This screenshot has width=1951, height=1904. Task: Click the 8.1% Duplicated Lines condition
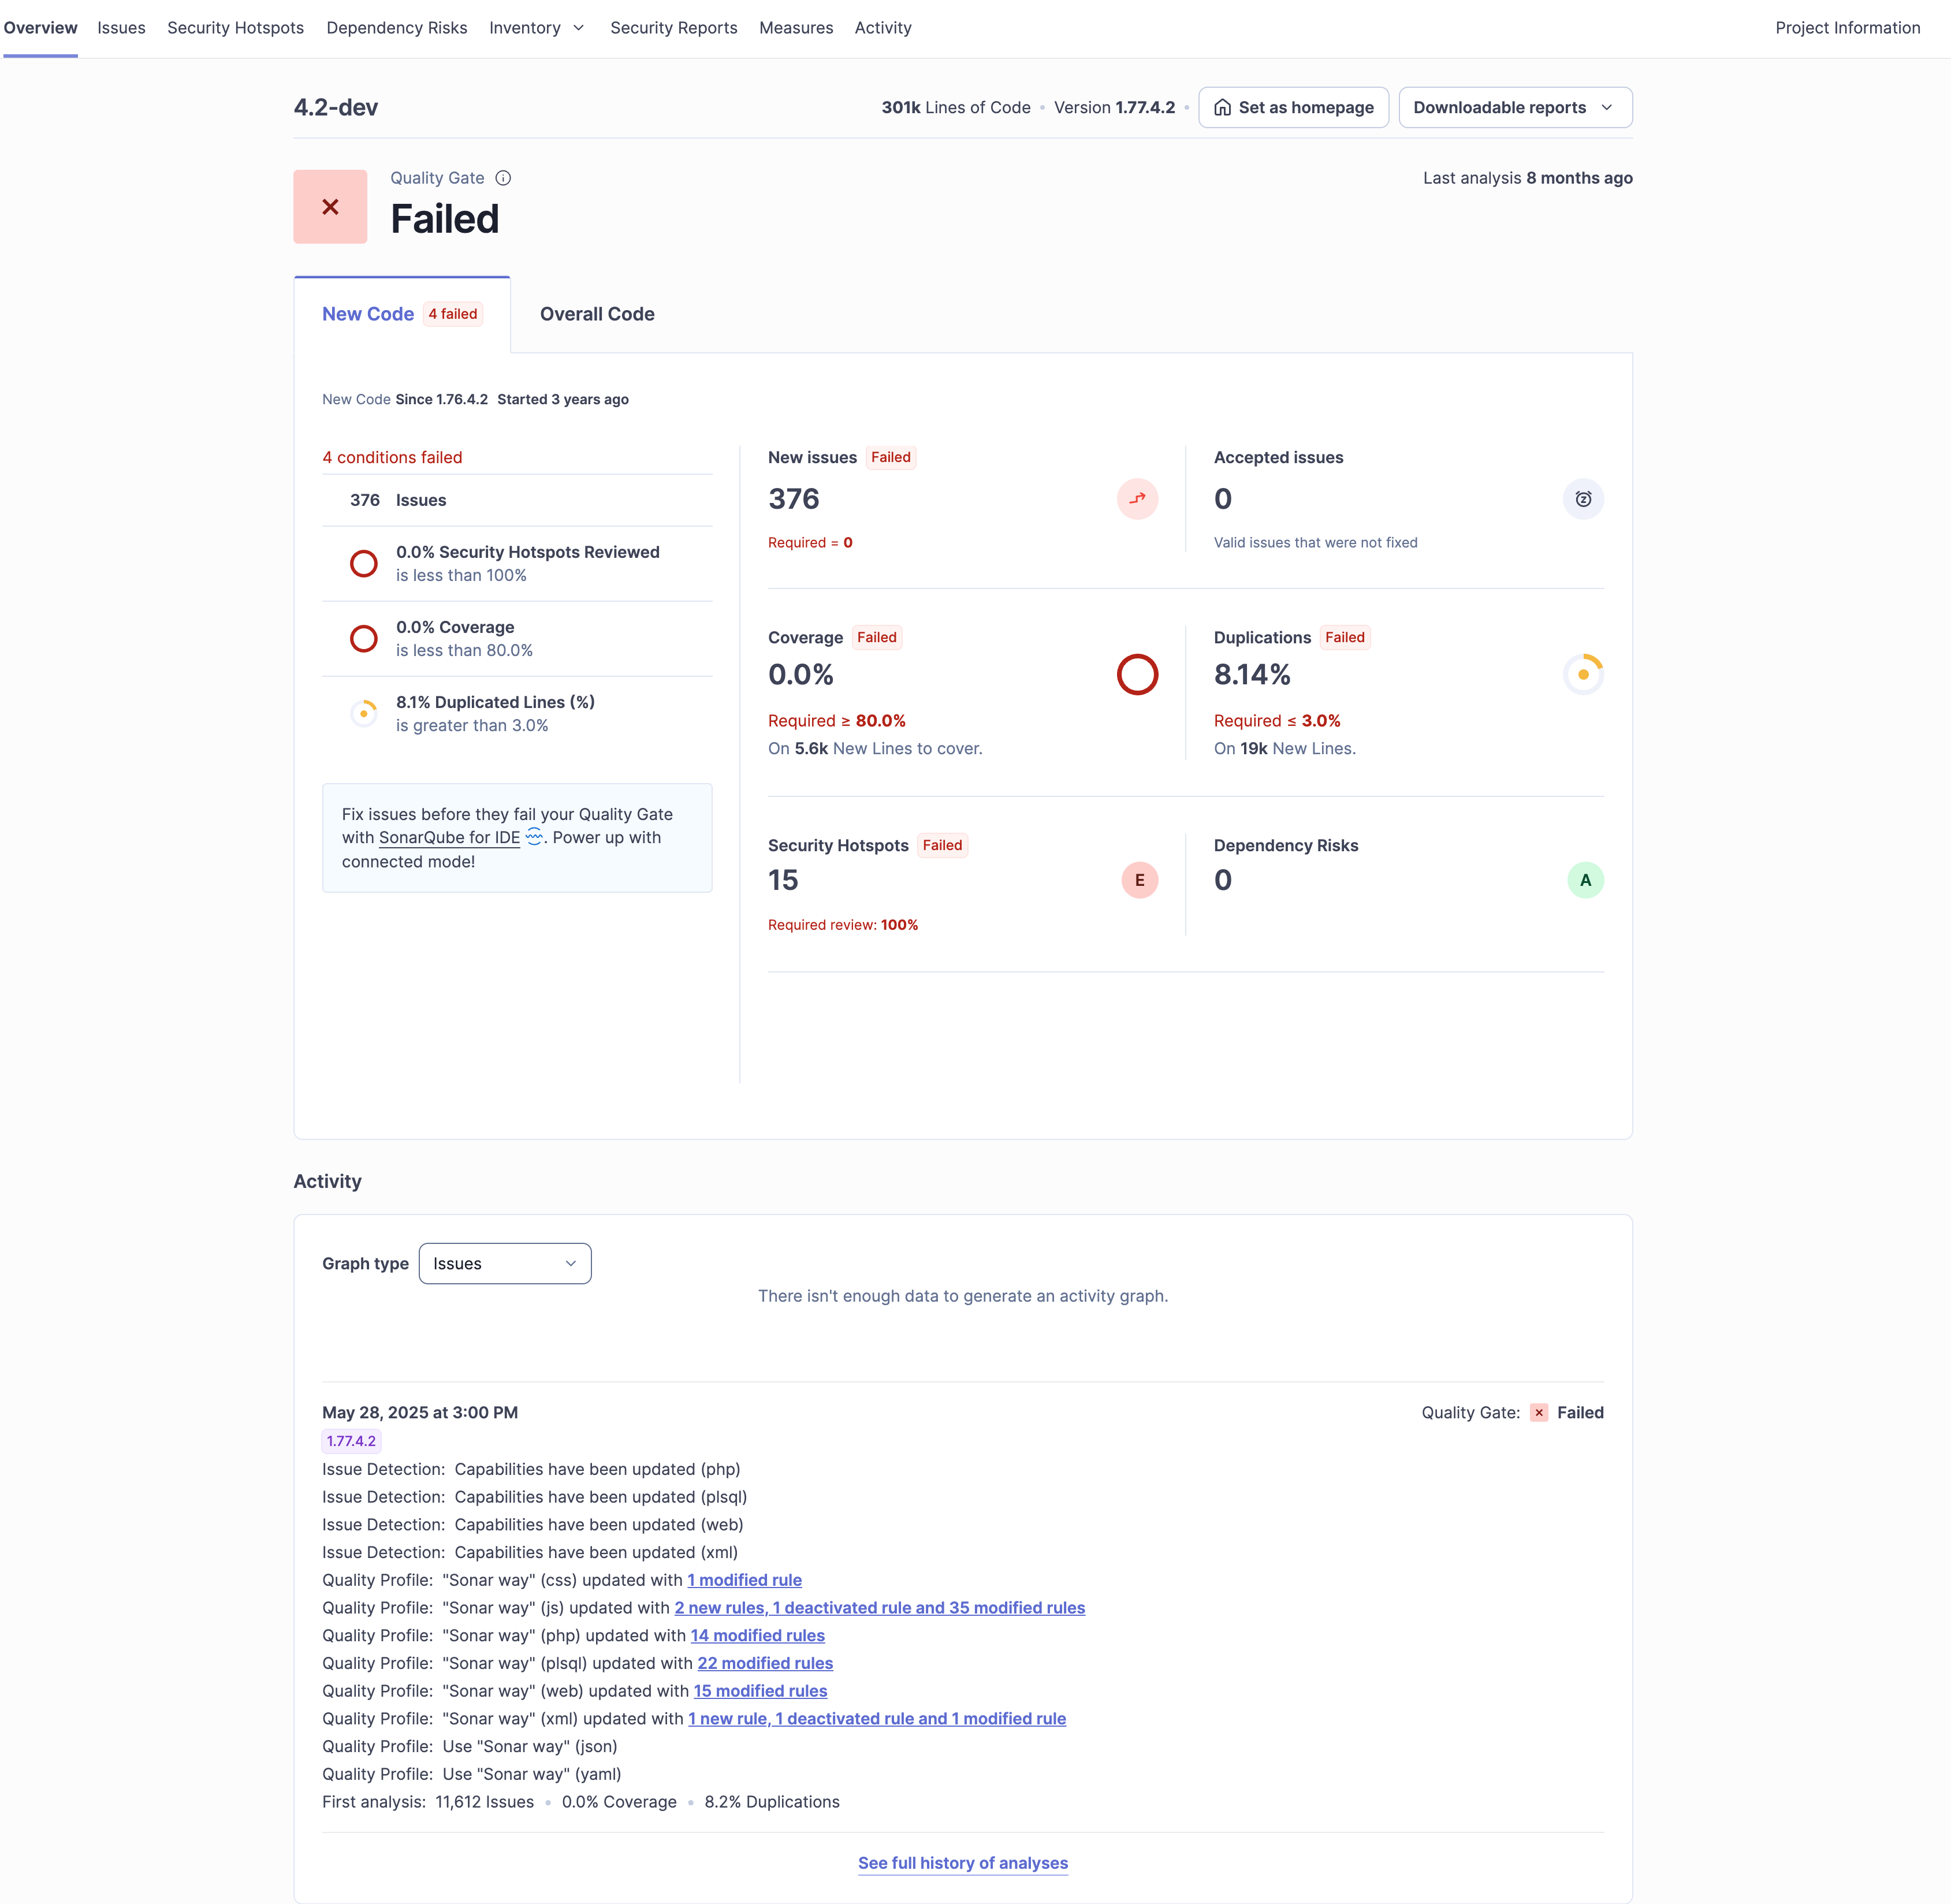494,713
